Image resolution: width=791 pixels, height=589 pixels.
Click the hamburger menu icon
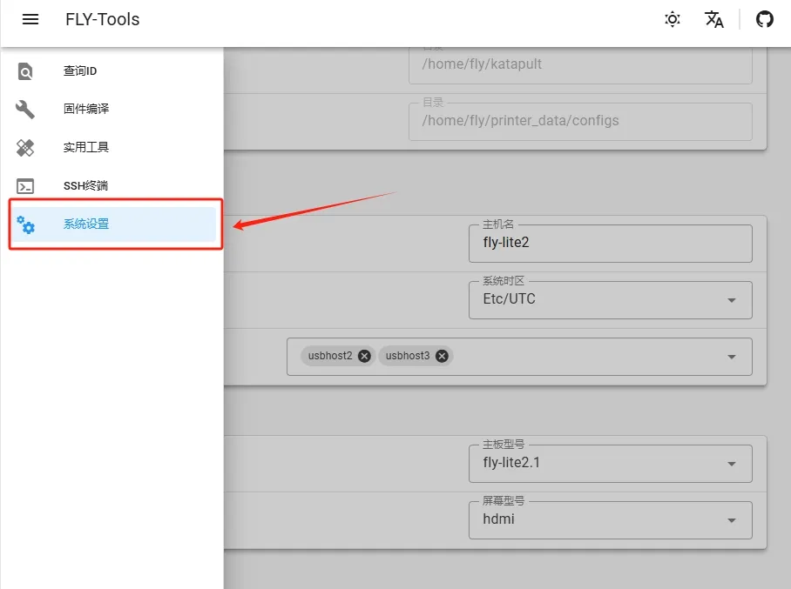(x=30, y=19)
